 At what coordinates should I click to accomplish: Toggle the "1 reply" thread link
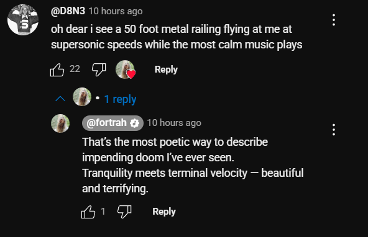click(120, 99)
